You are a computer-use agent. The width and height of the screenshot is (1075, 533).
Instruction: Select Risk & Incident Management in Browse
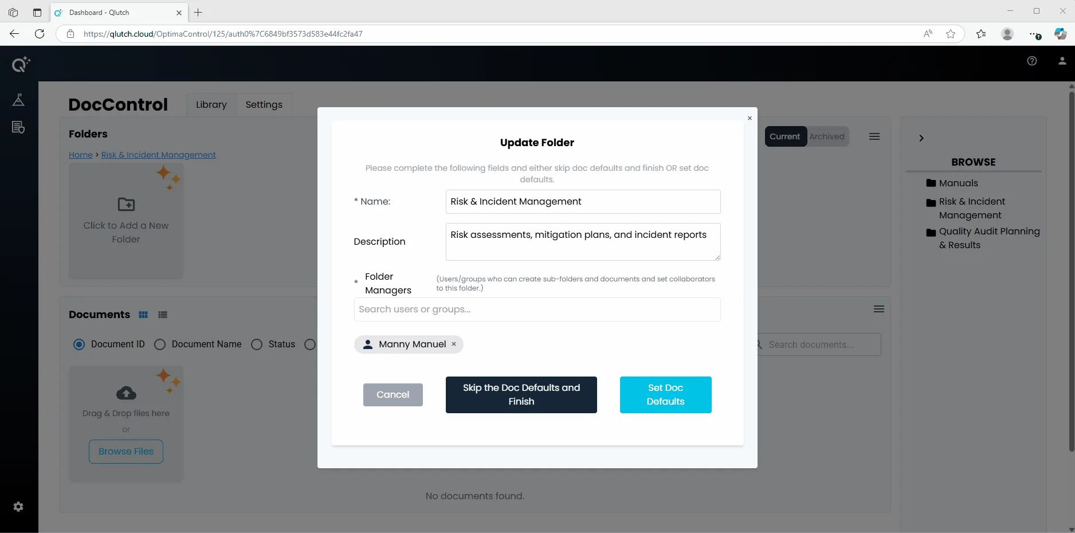tap(966, 208)
